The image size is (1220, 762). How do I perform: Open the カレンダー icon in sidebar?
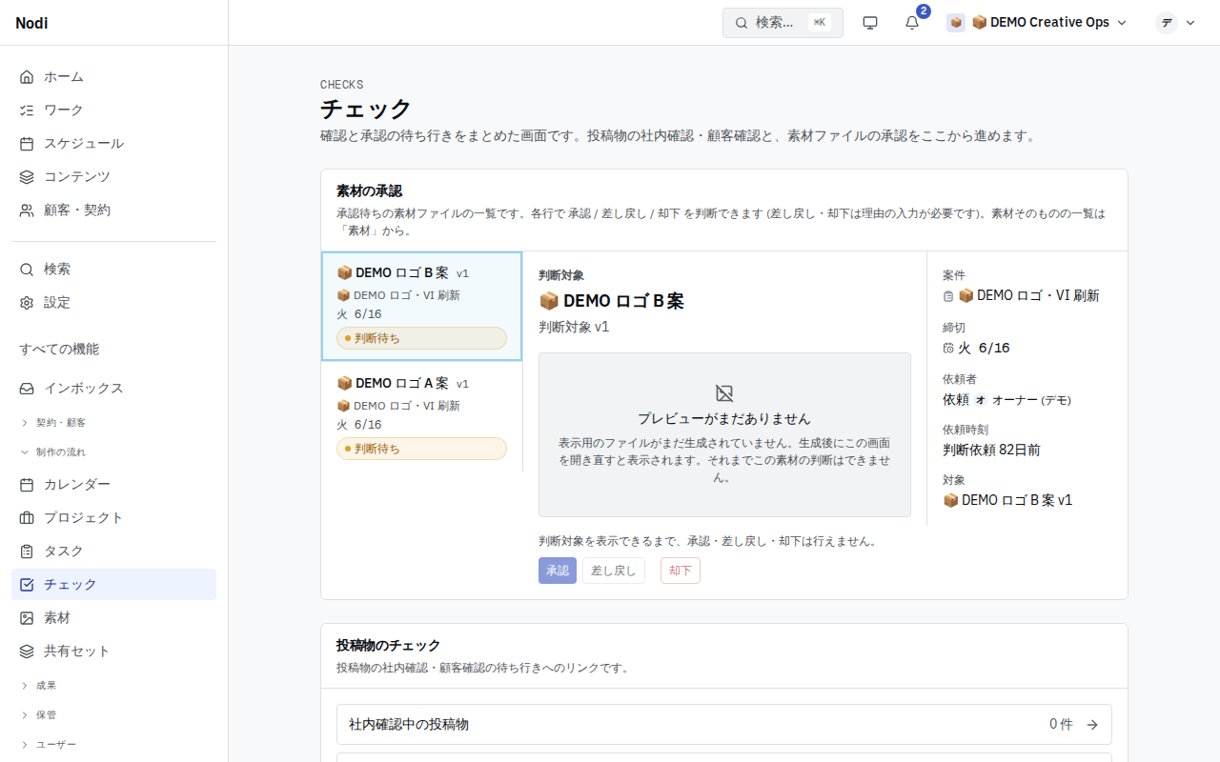point(27,484)
